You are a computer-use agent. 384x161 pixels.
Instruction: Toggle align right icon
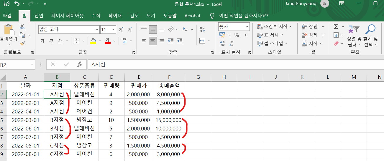(162, 41)
